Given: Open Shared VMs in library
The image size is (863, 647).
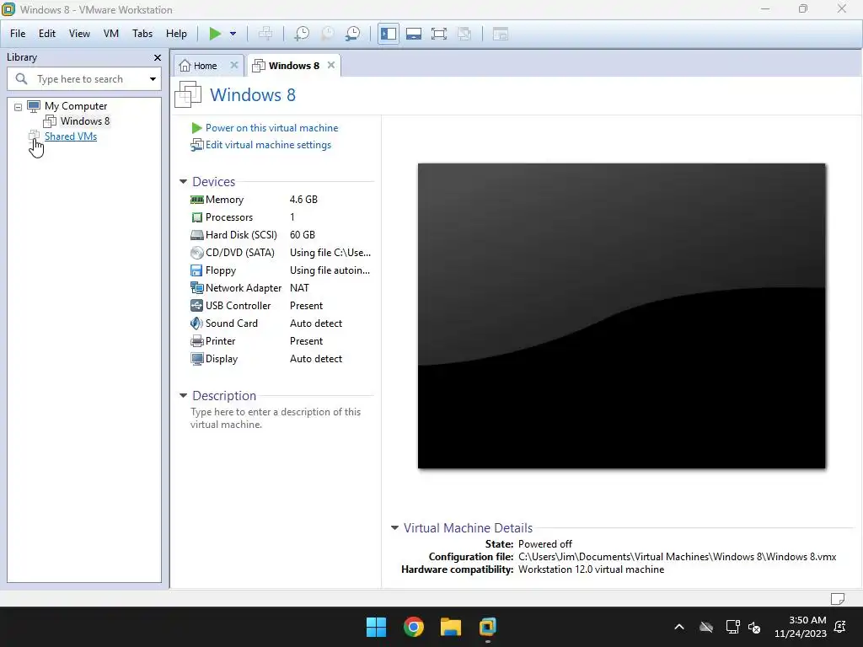Looking at the screenshot, I should click(71, 136).
